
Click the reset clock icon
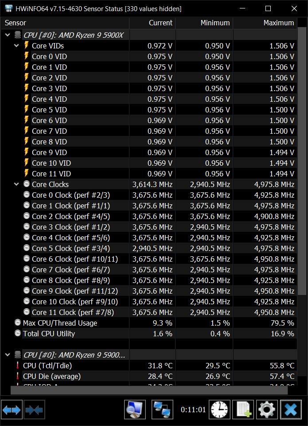point(219,410)
